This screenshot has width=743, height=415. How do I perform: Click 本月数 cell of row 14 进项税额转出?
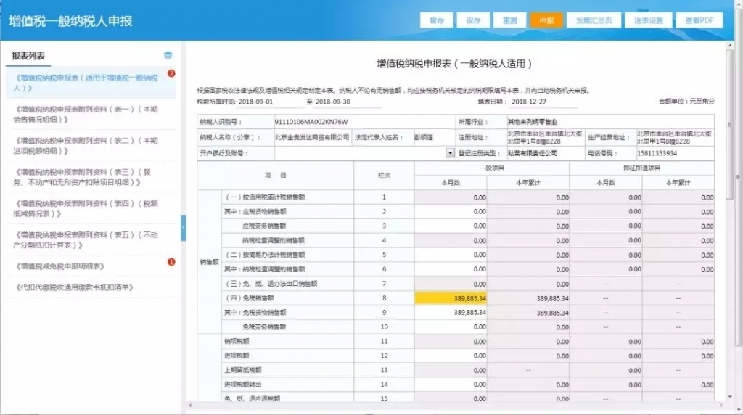point(450,385)
